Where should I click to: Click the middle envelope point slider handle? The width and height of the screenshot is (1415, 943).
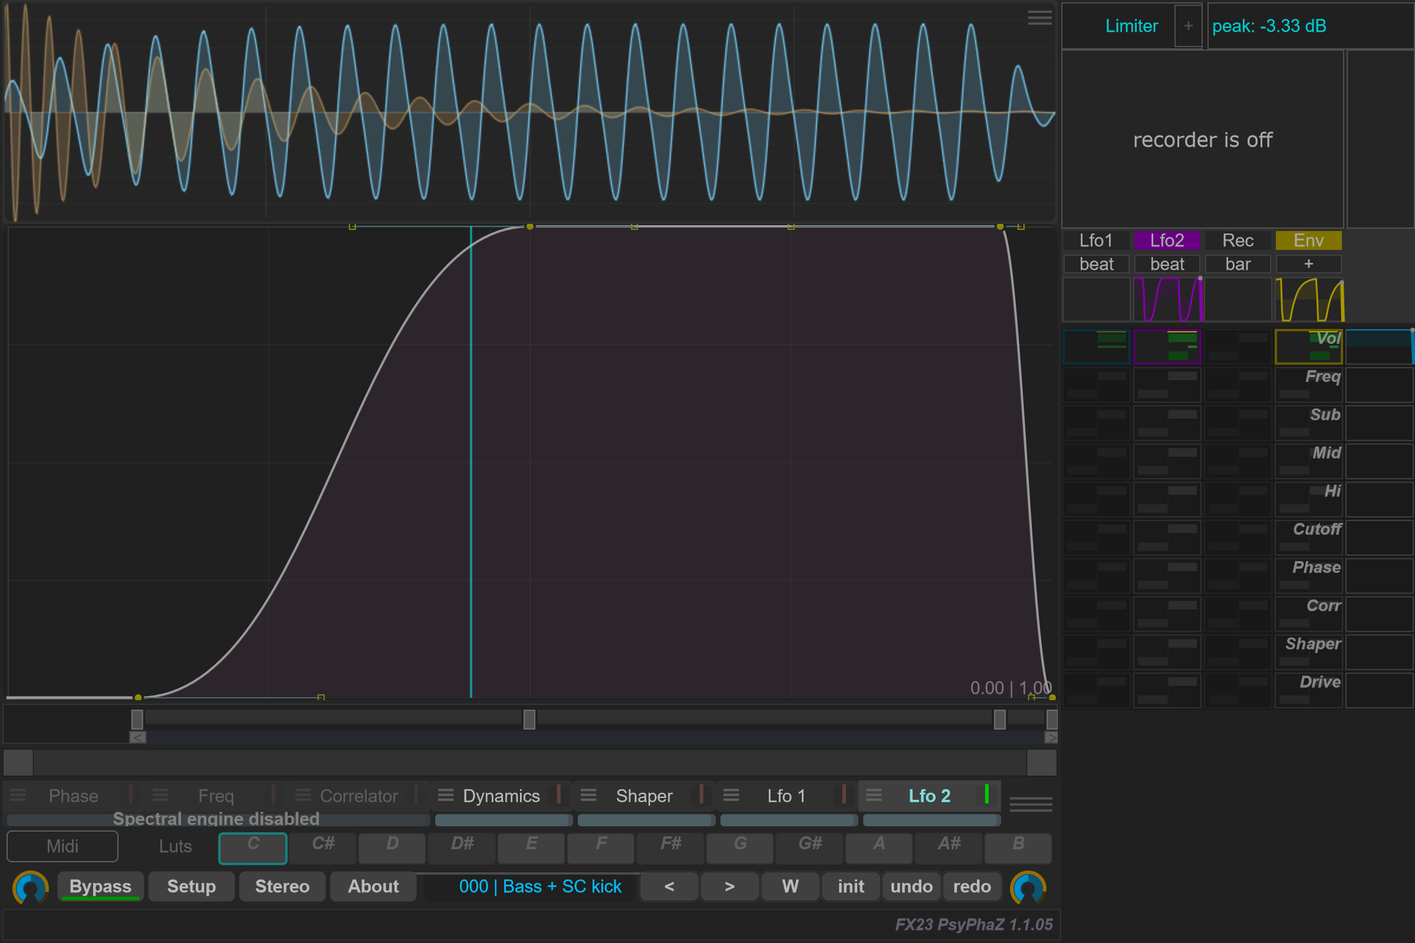529,719
